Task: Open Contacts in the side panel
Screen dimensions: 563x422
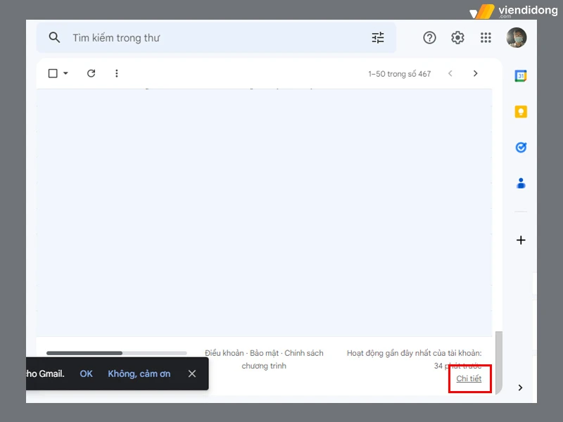Action: coord(520,183)
